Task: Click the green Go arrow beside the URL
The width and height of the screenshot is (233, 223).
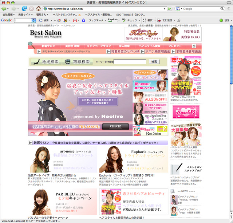Action: click(169, 9)
